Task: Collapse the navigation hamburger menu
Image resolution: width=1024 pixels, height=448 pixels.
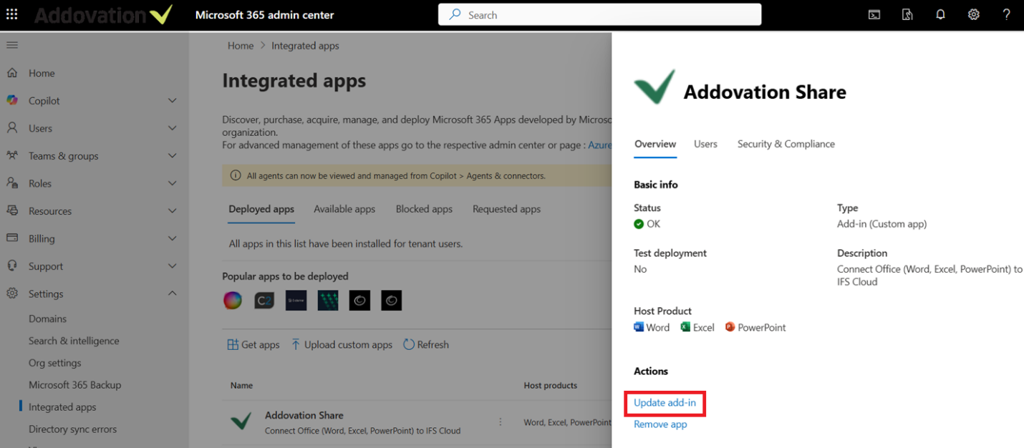Action: tap(12, 45)
